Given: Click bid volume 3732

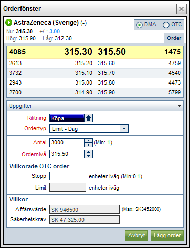Looking at the screenshot, I should tap(15, 73).
